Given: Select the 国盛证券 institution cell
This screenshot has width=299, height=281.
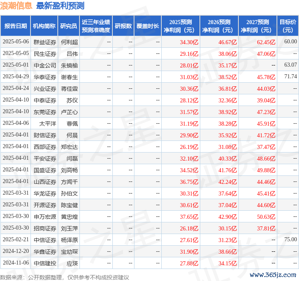Looking at the screenshot, I should pos(45,170).
